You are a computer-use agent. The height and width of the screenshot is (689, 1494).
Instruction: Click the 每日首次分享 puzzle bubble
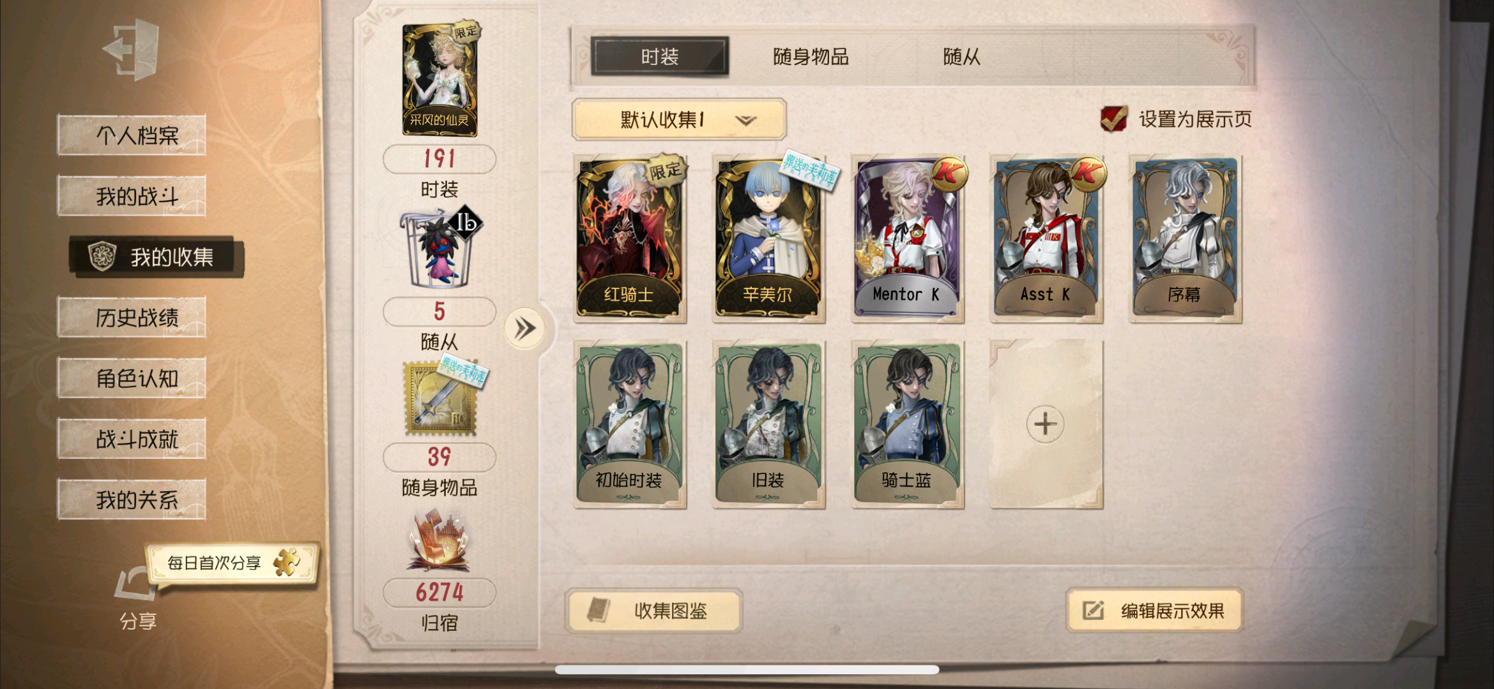point(232,563)
